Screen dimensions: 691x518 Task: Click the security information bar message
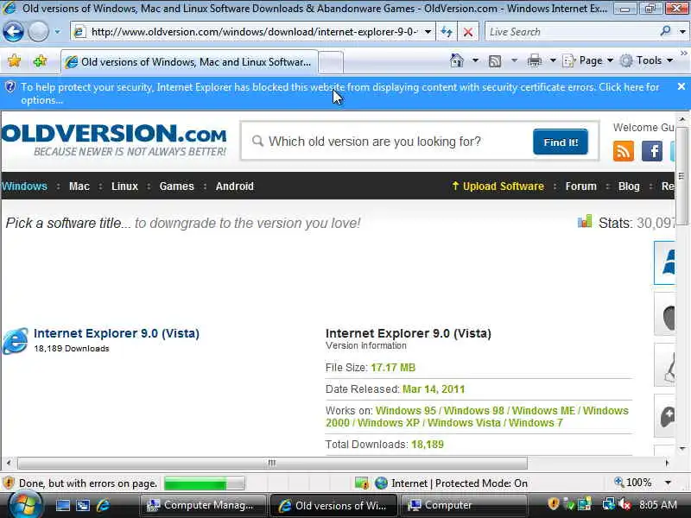point(339,93)
